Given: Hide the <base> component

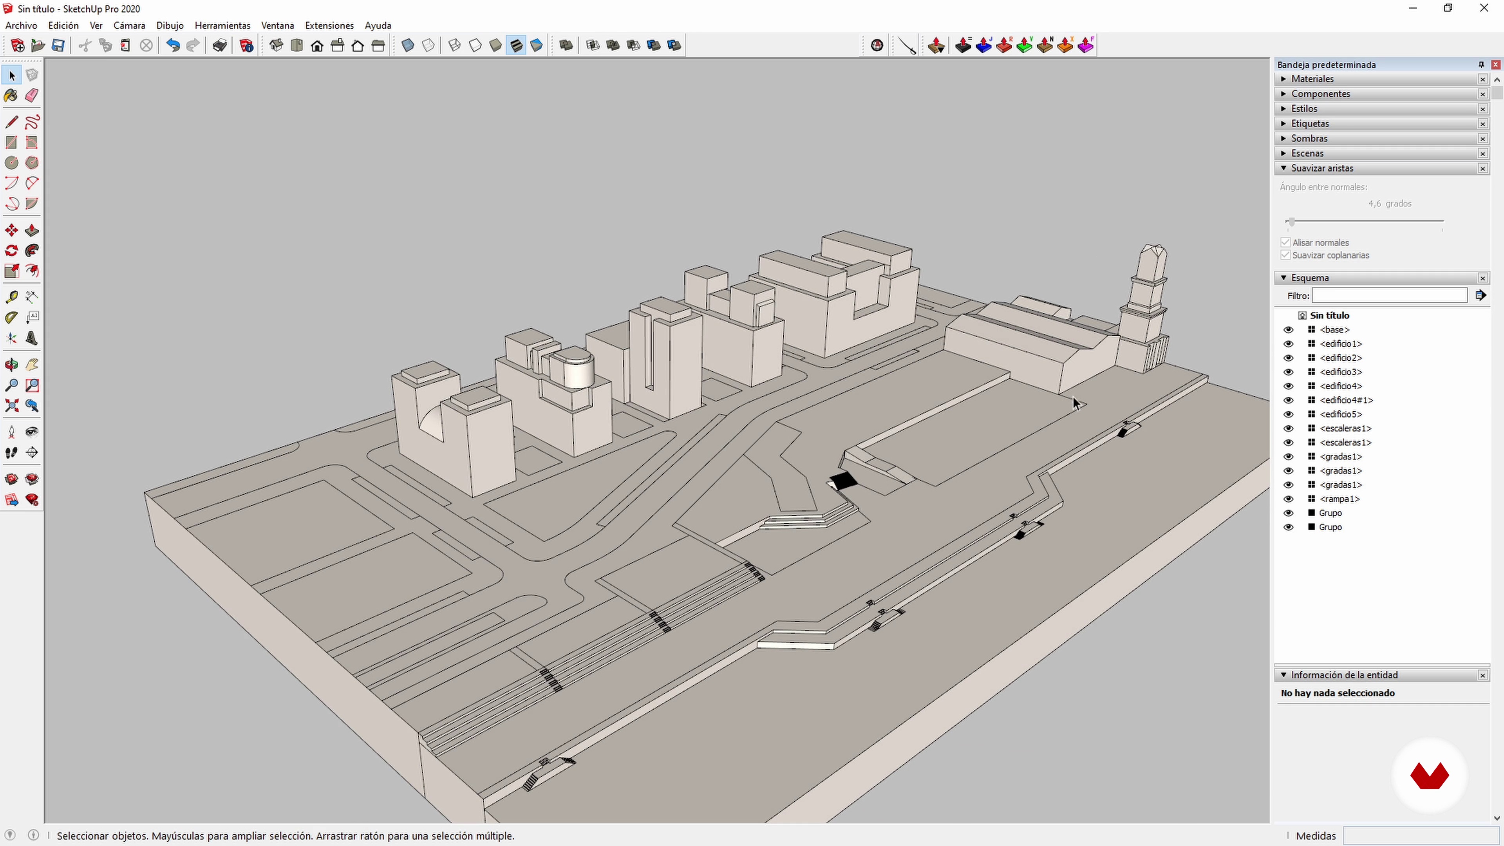Looking at the screenshot, I should 1289,330.
